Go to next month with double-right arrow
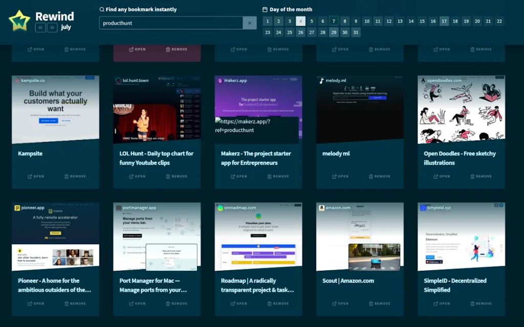Image resolution: width=524 pixels, height=327 pixels. point(52,28)
